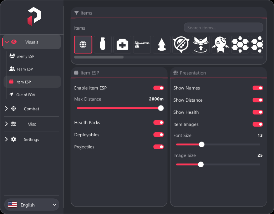
Task: Click the box icon in Item ESP panel header
Action: 76,73
